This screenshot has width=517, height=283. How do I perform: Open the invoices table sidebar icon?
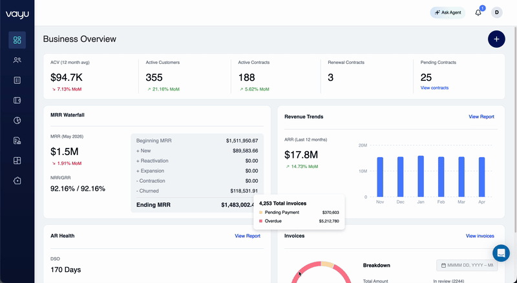[x=17, y=80]
